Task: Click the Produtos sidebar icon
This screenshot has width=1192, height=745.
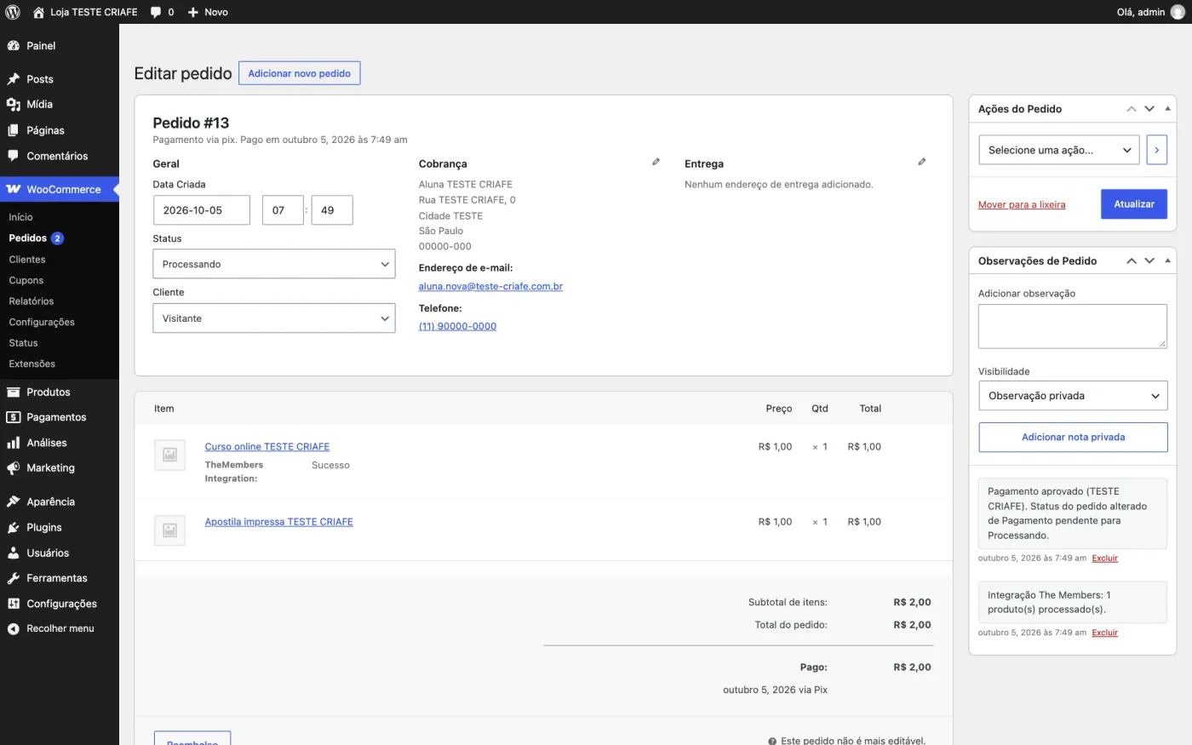Action: 14,393
